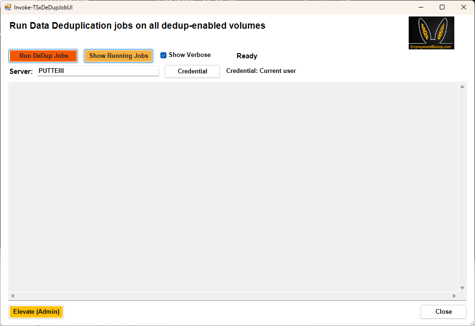The image size is (475, 326).
Task: Click the DeploymentBunny logo image
Action: (431, 33)
